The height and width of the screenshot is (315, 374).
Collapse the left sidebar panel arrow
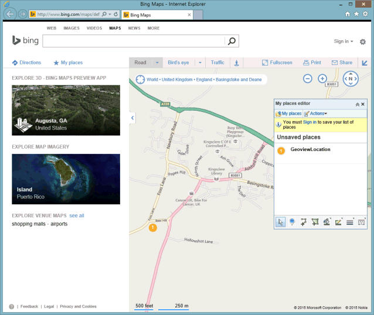[132, 118]
